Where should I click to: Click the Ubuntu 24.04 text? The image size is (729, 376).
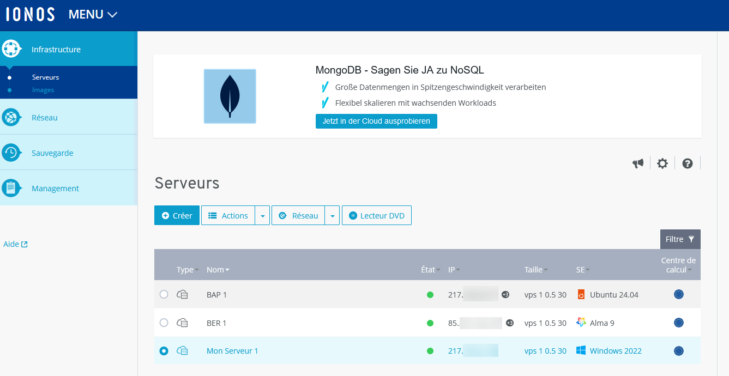(x=614, y=295)
